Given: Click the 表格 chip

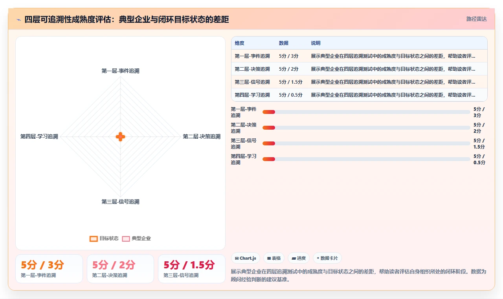Looking at the screenshot, I should click(x=274, y=258).
